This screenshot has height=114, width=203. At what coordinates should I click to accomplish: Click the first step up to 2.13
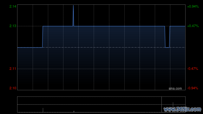point(43,37)
